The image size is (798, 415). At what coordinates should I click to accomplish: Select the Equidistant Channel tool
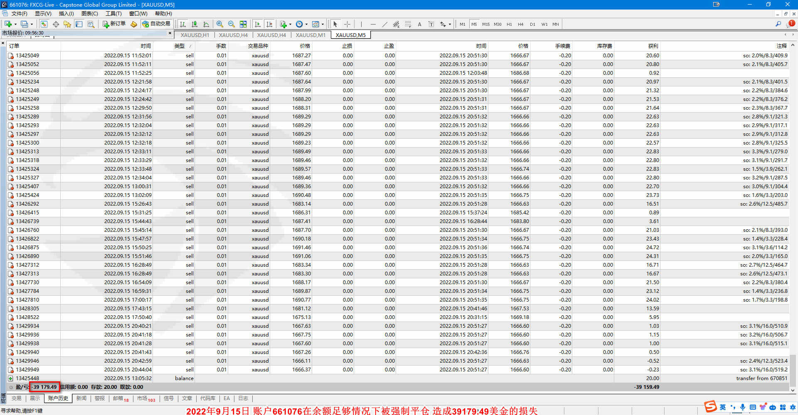tap(396, 24)
